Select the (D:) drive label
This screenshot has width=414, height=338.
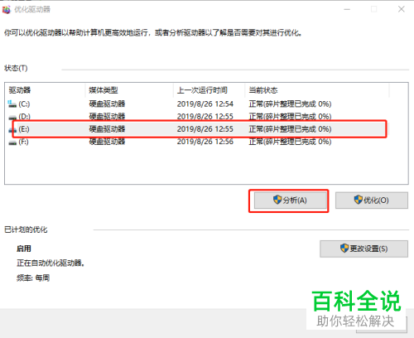click(x=24, y=117)
